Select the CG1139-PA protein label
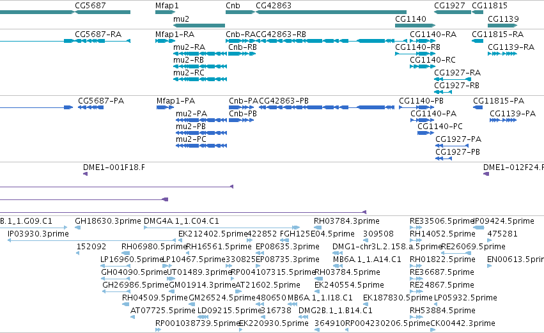The width and height of the screenshot is (544, 333). coord(513,114)
